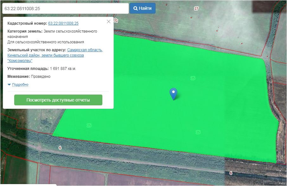
Task: Click rotated label 27 beside the popup close button
Action: click(116, 21)
